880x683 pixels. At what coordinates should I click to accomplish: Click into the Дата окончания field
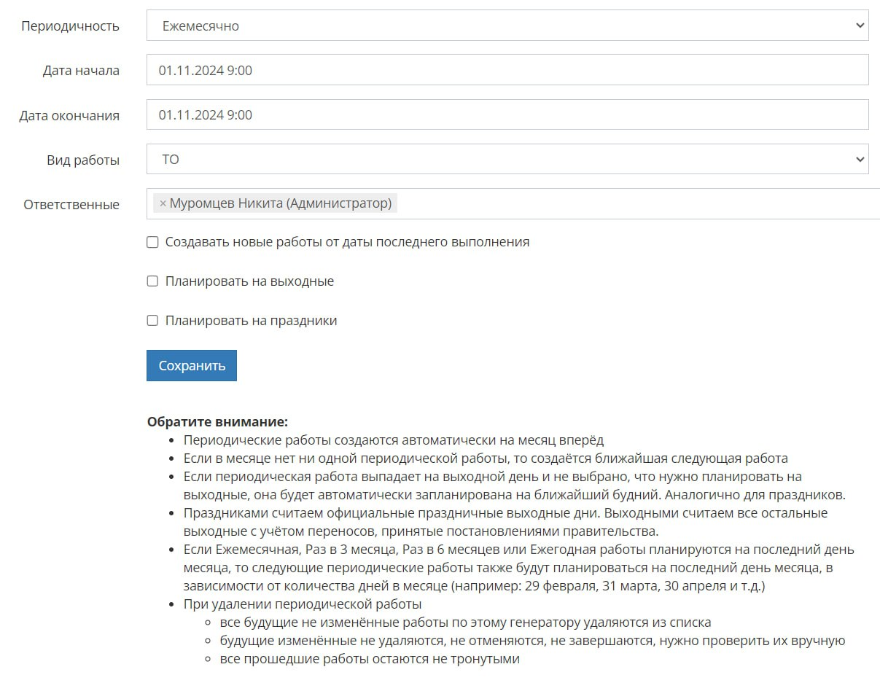point(507,115)
